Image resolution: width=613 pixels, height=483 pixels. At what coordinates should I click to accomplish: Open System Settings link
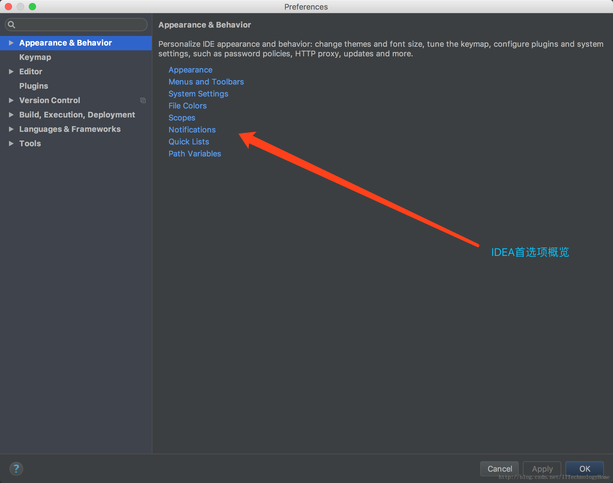(x=198, y=94)
